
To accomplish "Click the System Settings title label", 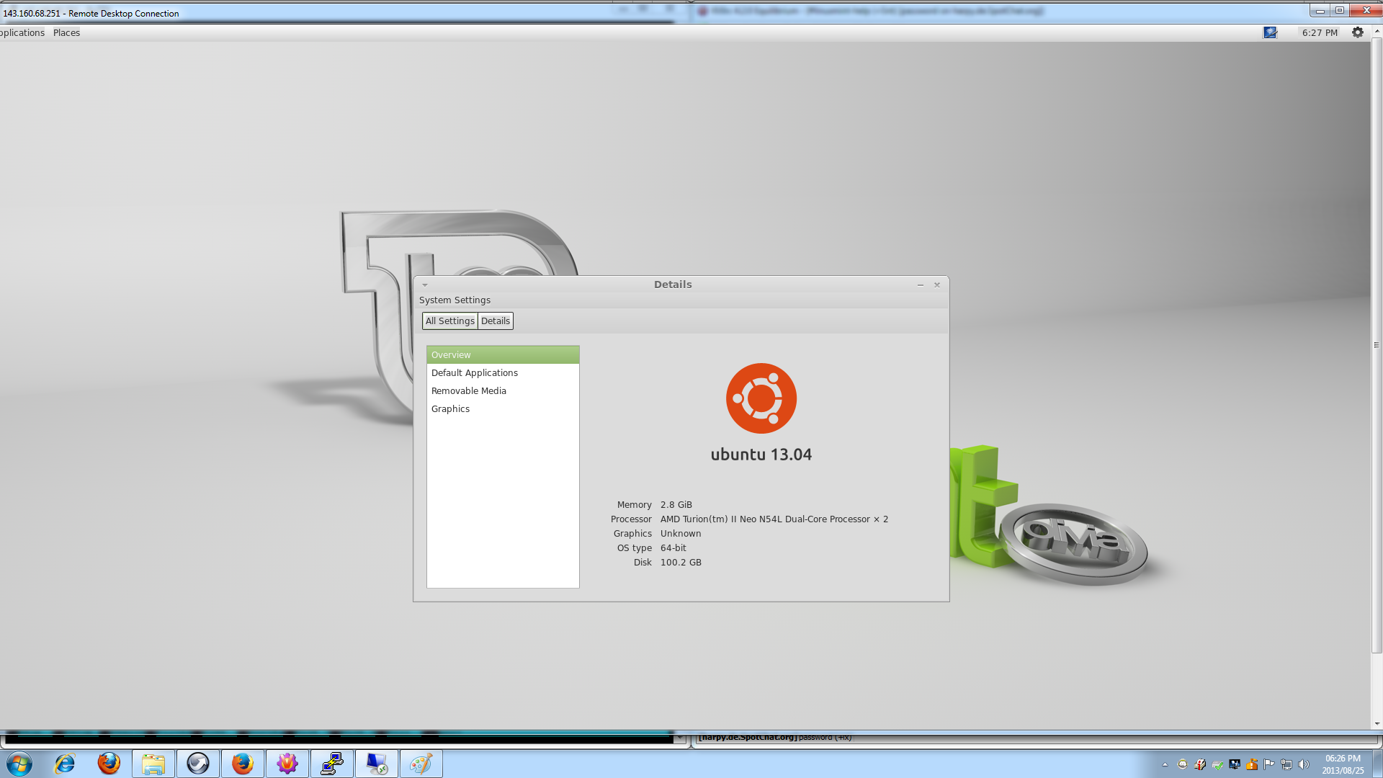I will point(455,300).
